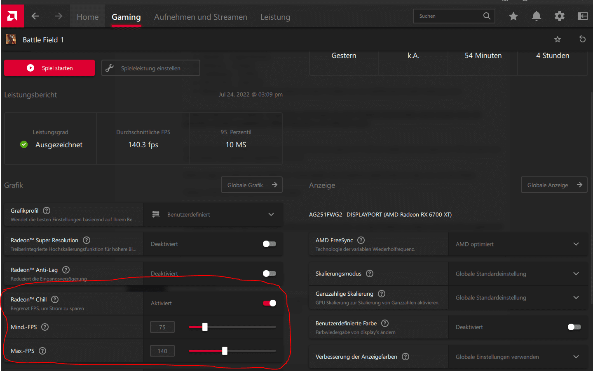
Task: Adjust Max.-FPS slider handle
Action: (x=225, y=351)
